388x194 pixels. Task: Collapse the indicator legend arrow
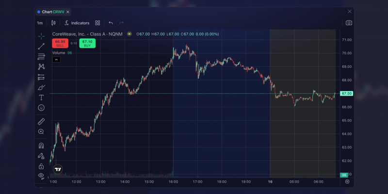pos(56,60)
